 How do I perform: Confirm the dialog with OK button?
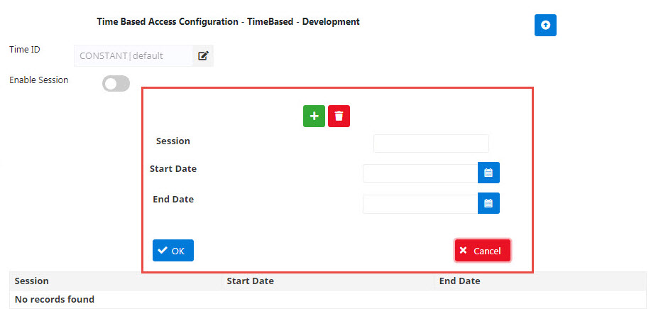(x=173, y=251)
